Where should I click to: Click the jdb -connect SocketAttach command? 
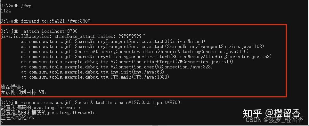tap(90, 102)
